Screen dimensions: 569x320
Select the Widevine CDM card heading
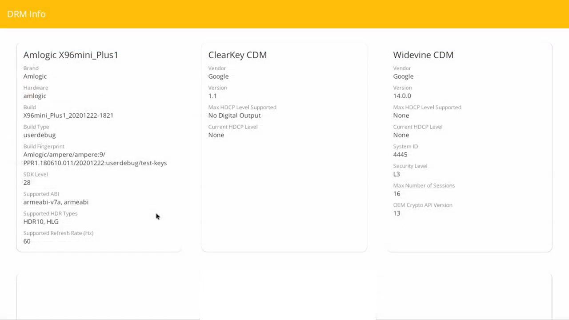pos(423,55)
